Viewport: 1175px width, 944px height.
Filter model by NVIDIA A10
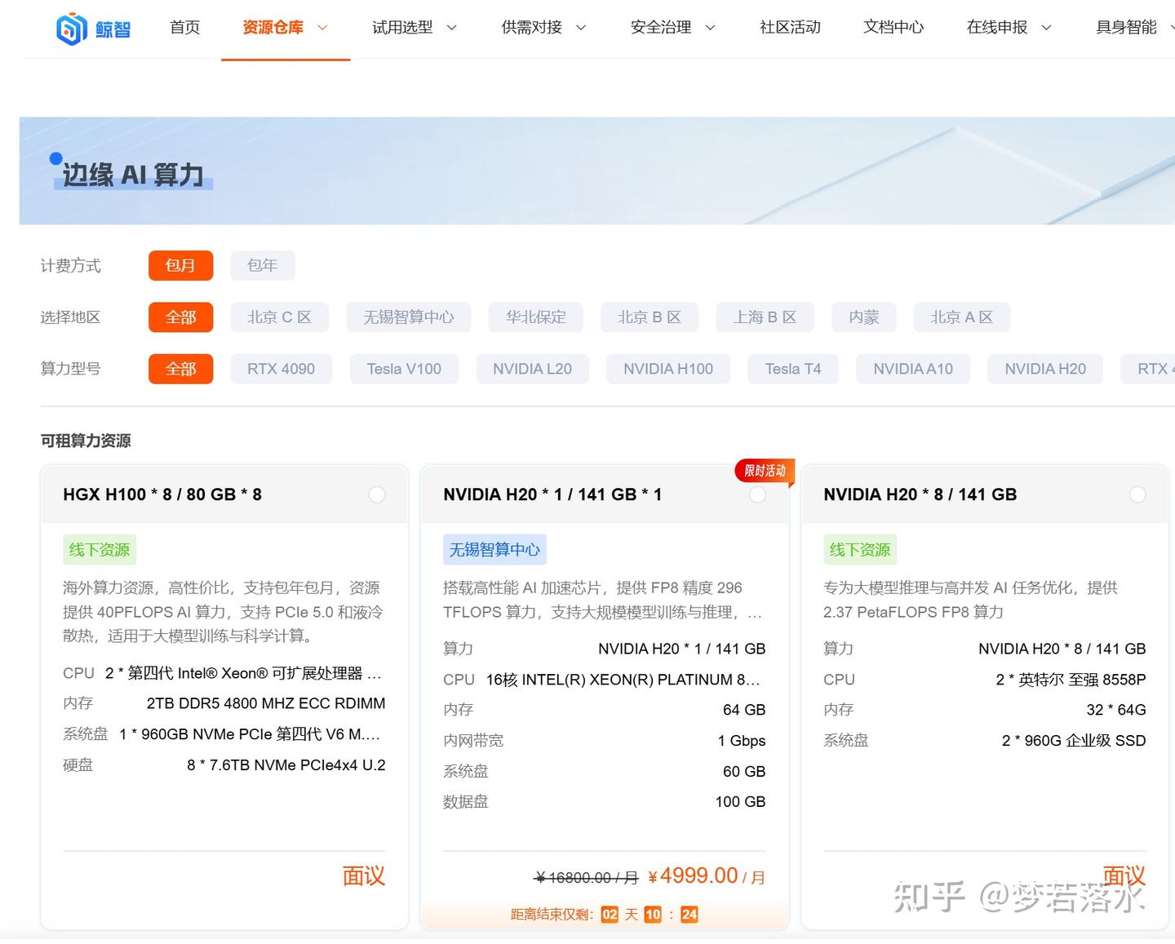[913, 369]
